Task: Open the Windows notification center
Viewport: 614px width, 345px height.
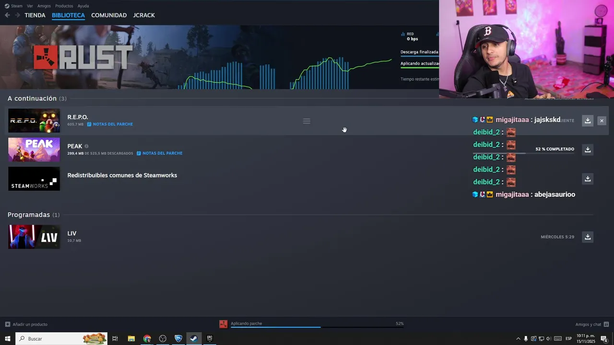Action: point(604,339)
